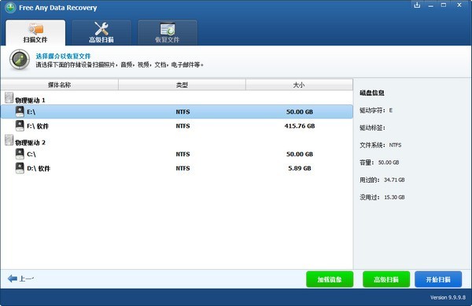Click the 50.00 GB size for C:\

click(x=300, y=154)
